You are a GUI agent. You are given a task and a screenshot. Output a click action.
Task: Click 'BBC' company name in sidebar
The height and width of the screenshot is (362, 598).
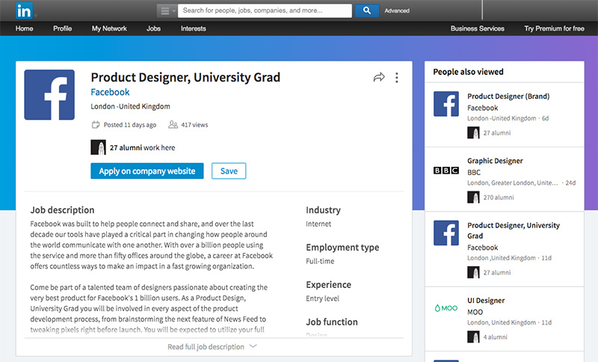[474, 173]
